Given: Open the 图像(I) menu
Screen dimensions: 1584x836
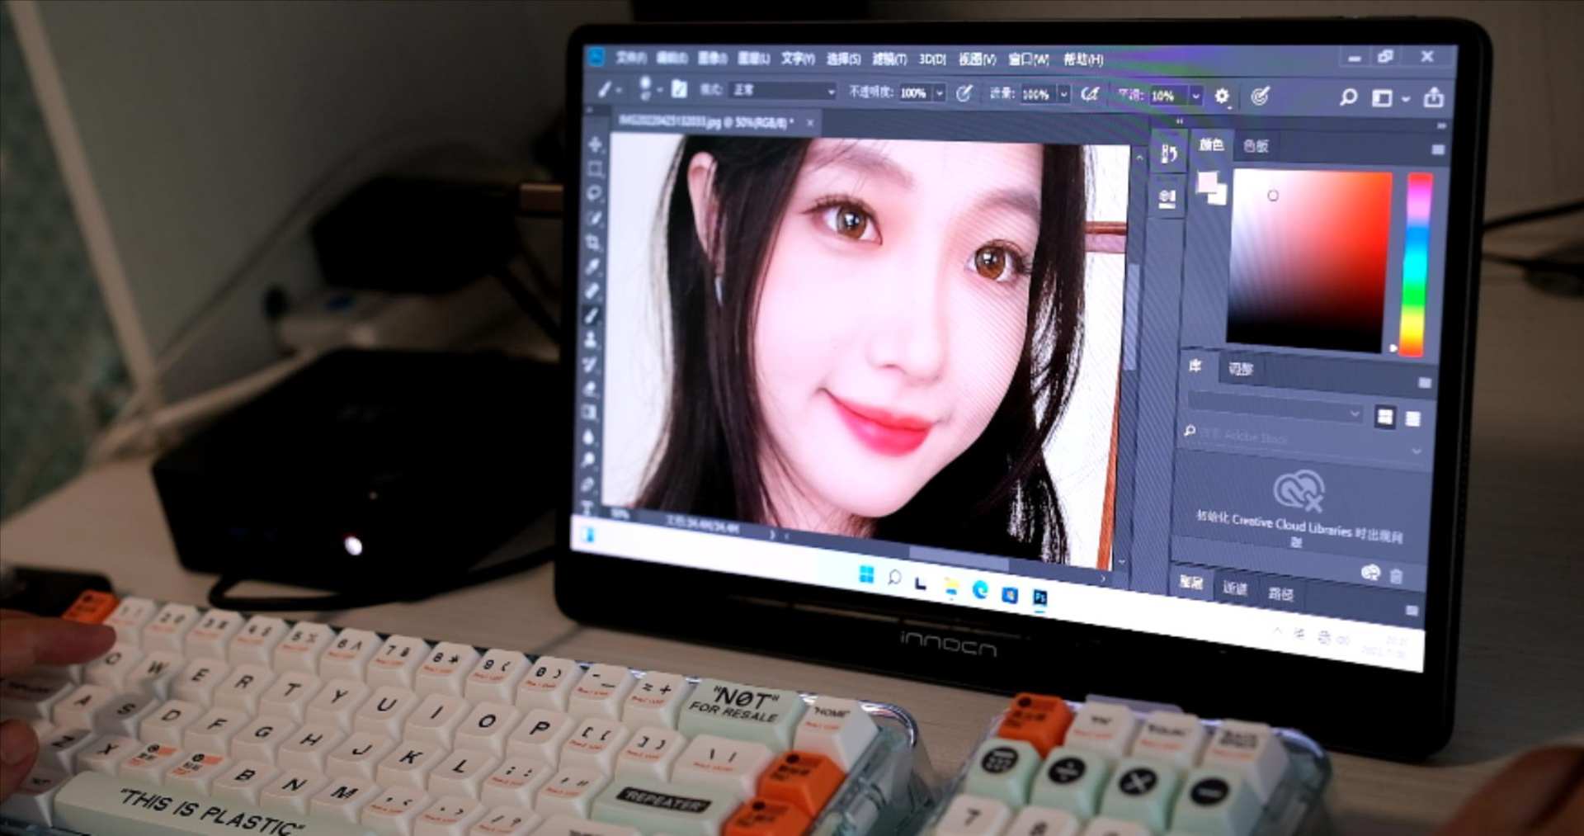Looking at the screenshot, I should coord(712,58).
